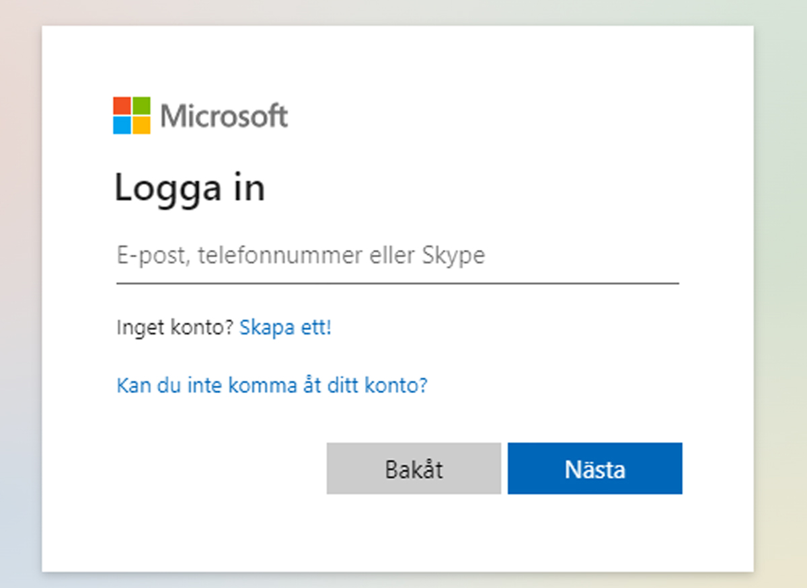Click the Microsoft four-square logo
This screenshot has width=807, height=588.
pyautogui.click(x=132, y=116)
